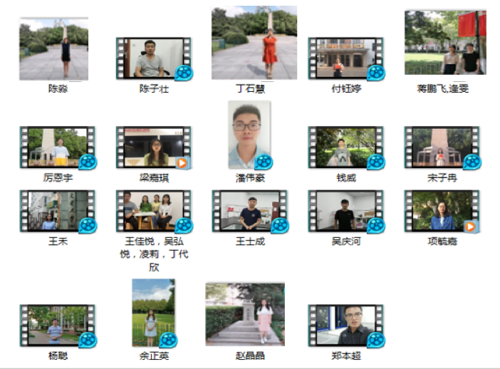
Task: Select the 余正英 portrait thumbnail
Action: click(x=152, y=312)
